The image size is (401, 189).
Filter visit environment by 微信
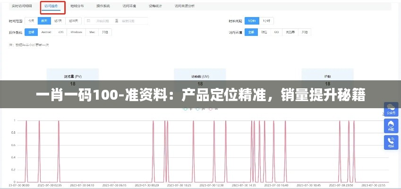click(264, 32)
